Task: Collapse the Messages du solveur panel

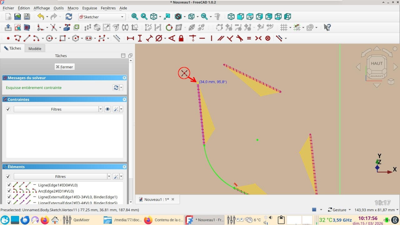Action: [x=124, y=78]
